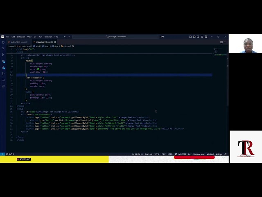Toggle the secondary side bar layout icon
Screen dimensions: 262x197
pyautogui.click(x=198, y=37)
